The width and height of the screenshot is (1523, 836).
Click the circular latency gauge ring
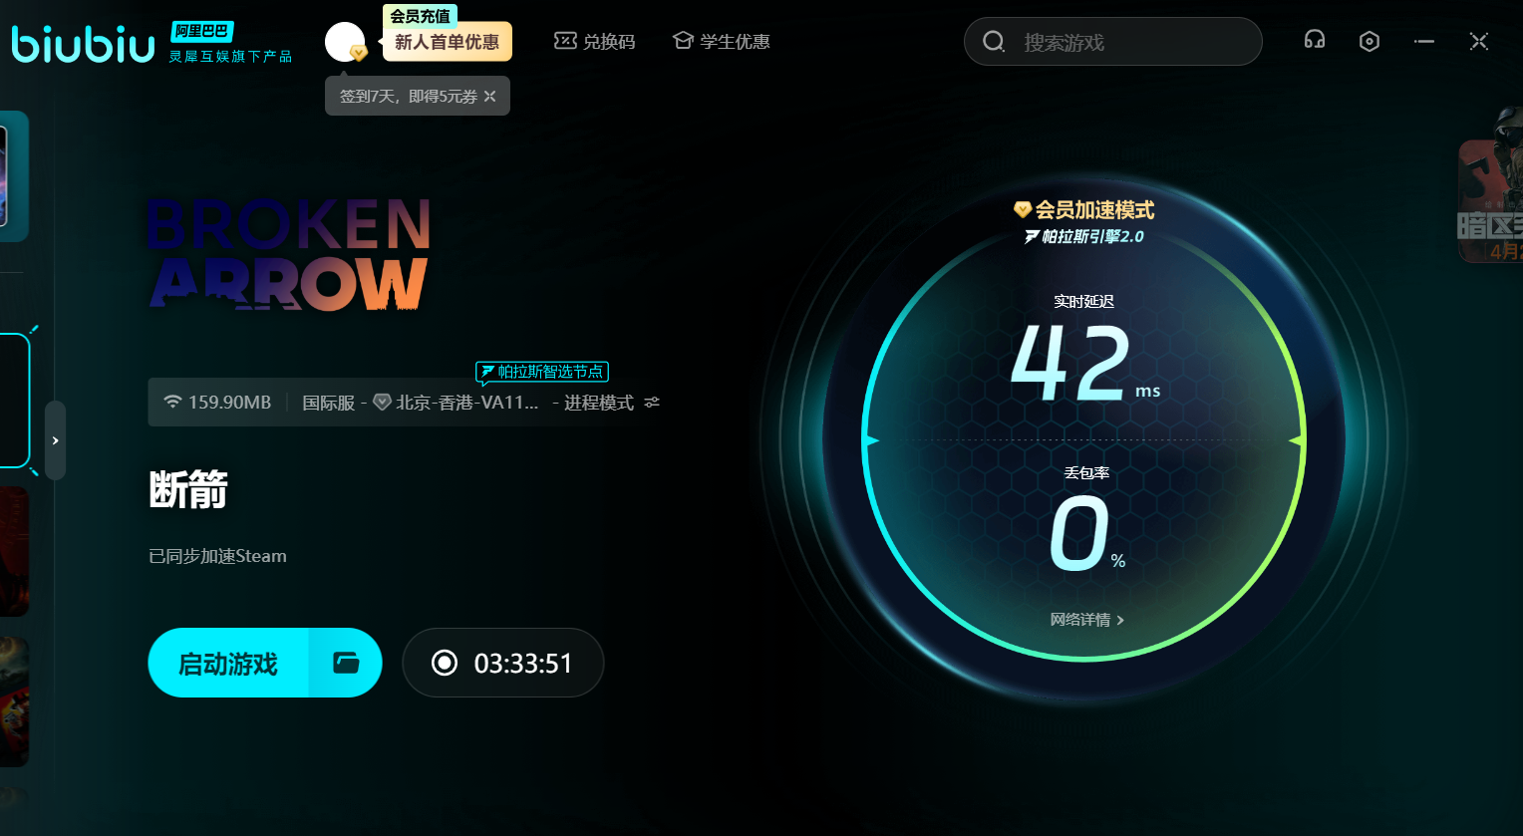pyautogui.click(x=1303, y=440)
